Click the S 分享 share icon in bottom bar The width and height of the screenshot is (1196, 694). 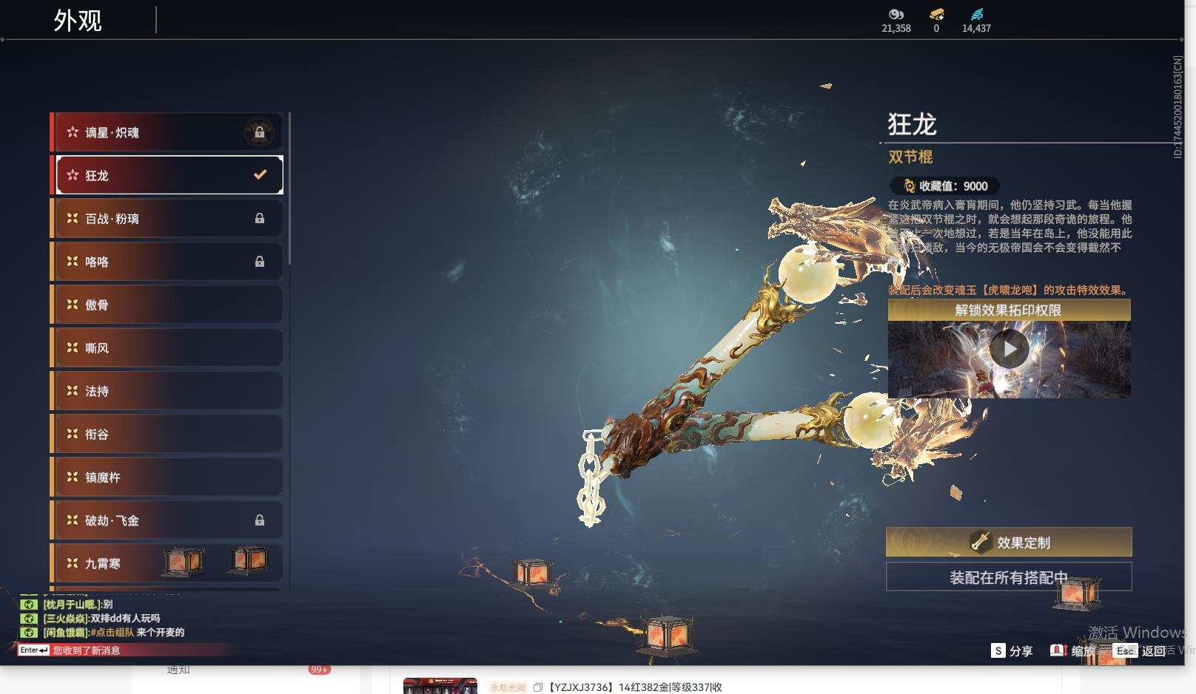(x=998, y=651)
